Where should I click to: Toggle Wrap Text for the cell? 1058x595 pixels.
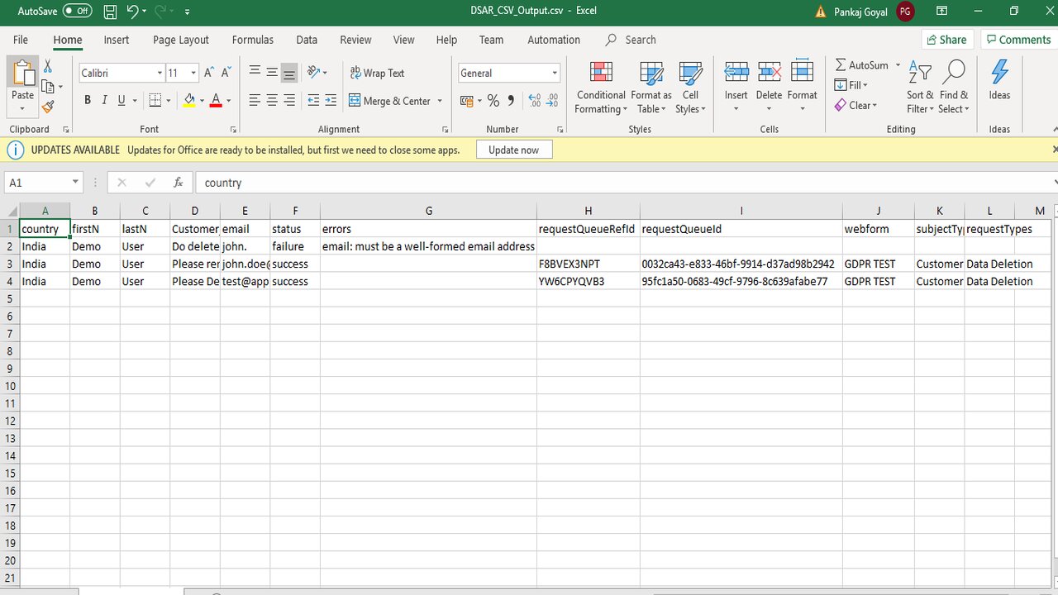click(377, 73)
